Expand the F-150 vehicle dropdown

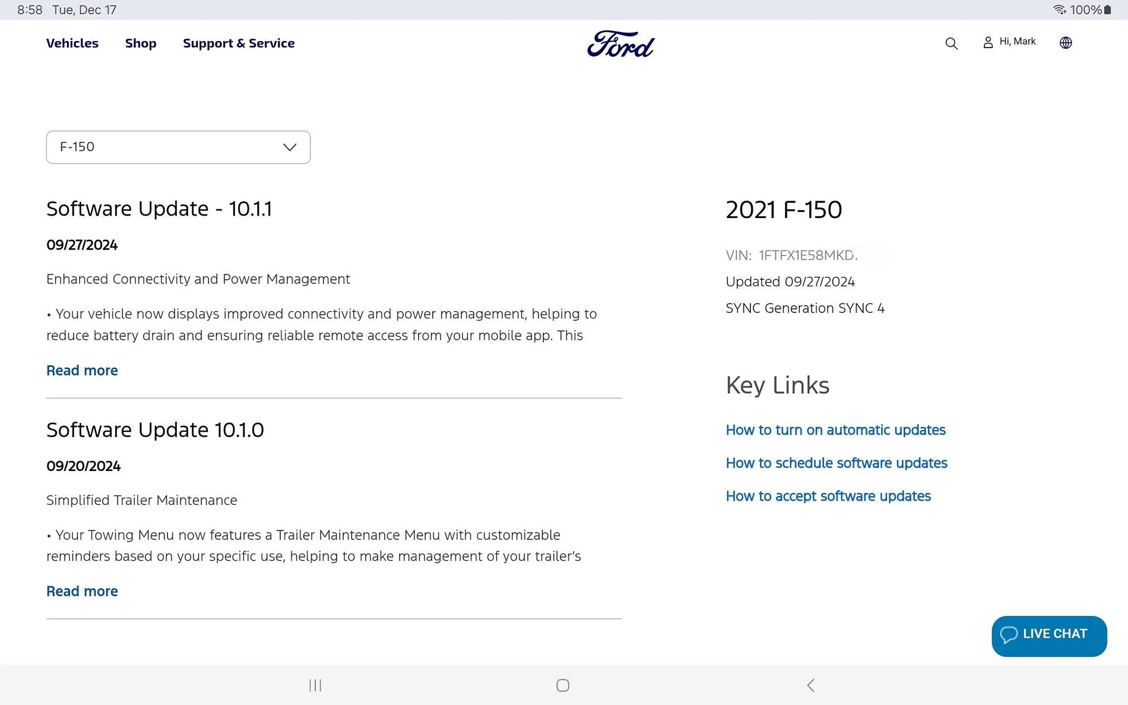(x=178, y=147)
